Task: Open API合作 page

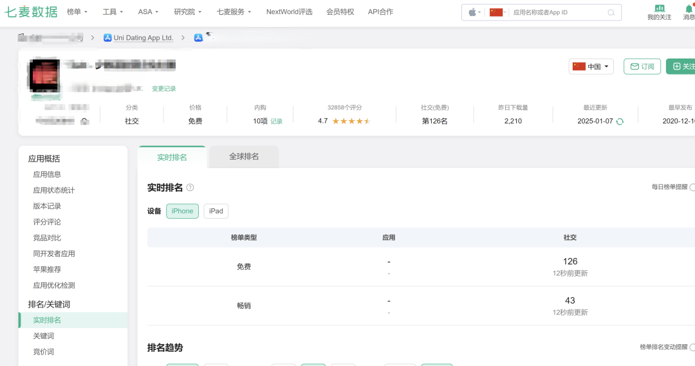Action: click(380, 12)
